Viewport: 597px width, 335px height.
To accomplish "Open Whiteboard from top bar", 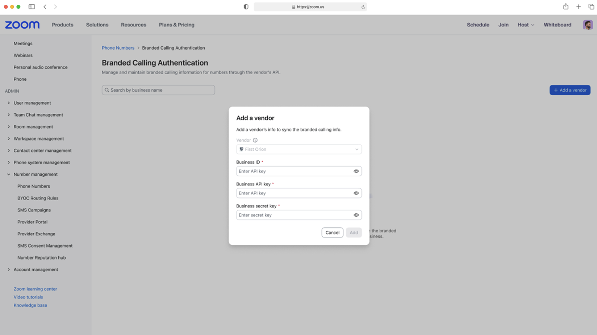I will 557,25.
